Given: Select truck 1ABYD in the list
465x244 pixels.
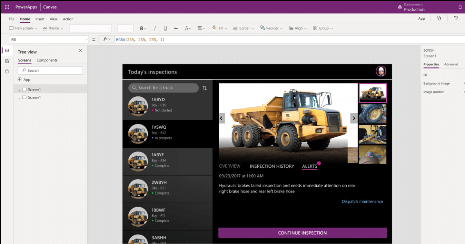Looking at the screenshot, I should coord(168,106).
